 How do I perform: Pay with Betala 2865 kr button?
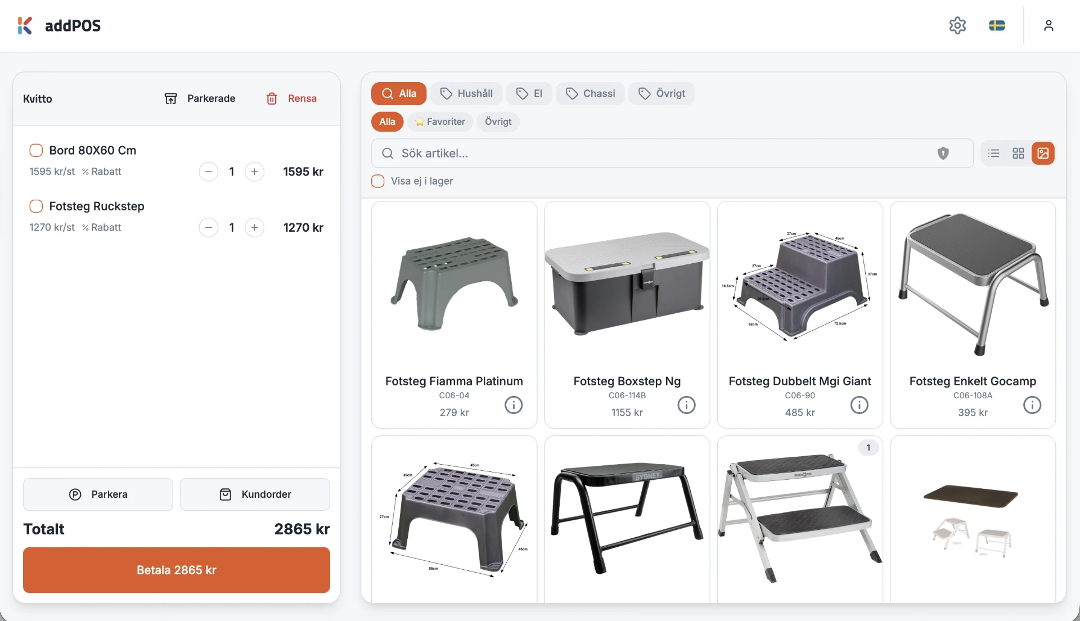tap(177, 570)
